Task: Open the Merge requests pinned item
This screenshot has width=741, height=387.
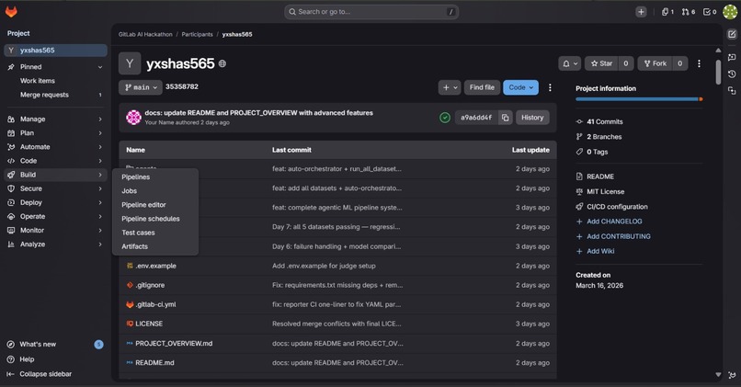Action: (x=55, y=95)
